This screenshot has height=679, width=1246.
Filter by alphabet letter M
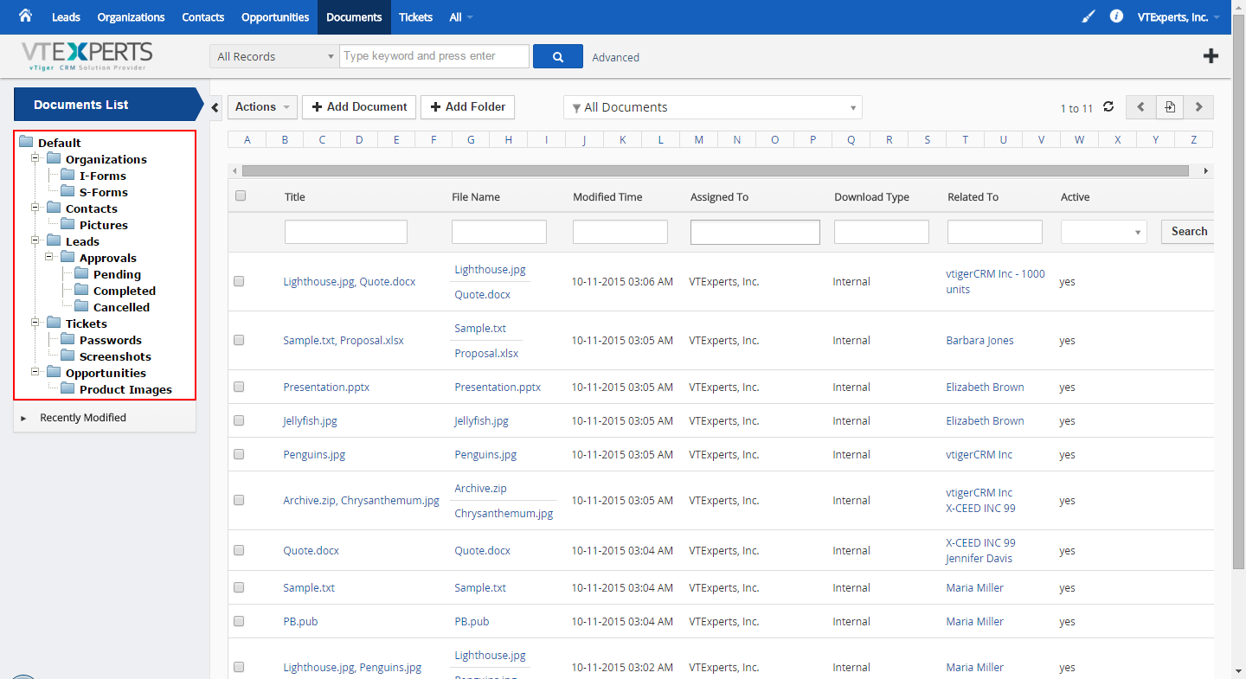pyautogui.click(x=698, y=139)
